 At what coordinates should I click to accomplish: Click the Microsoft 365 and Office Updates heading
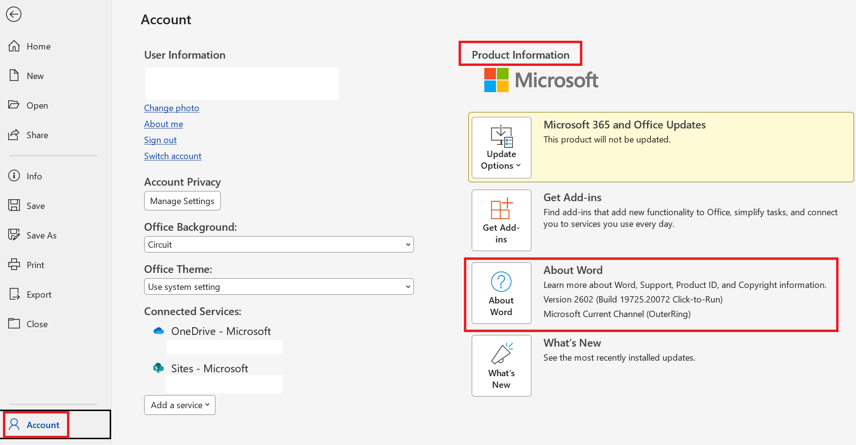coord(625,125)
